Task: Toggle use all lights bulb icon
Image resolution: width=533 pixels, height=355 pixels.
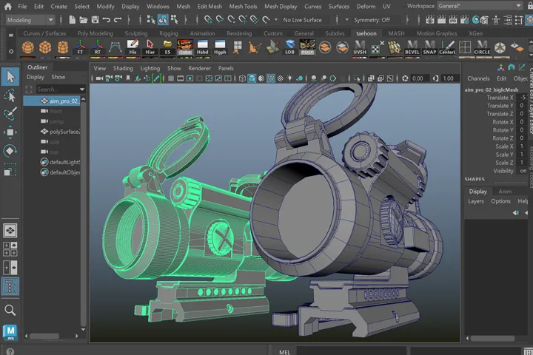Action: 289,78
